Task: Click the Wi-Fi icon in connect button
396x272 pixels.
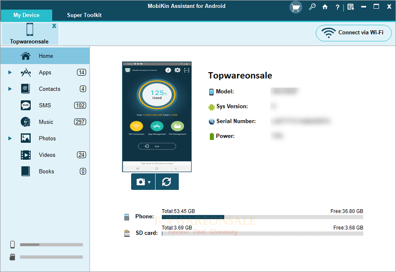Action: point(328,33)
